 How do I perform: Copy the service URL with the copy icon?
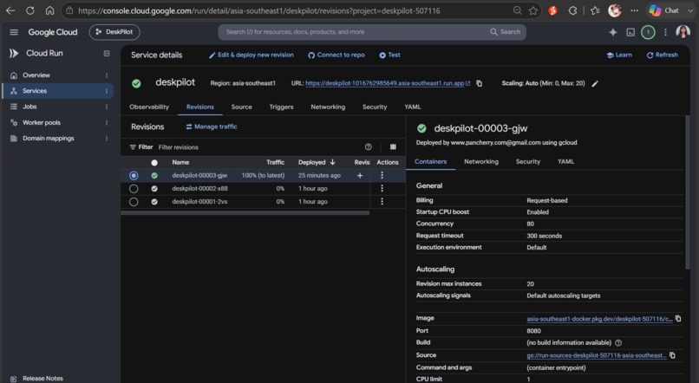point(480,83)
